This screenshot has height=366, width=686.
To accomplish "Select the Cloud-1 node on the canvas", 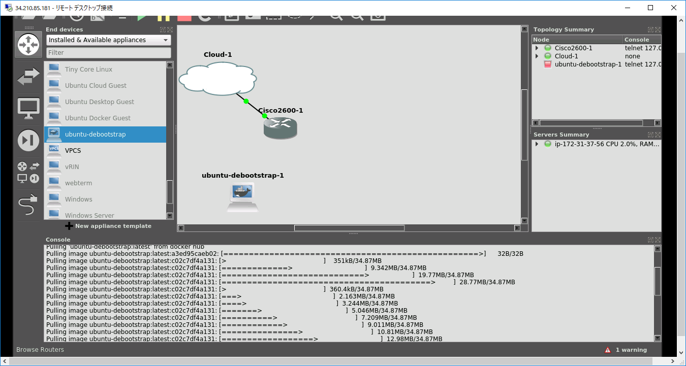I will 217,79.
